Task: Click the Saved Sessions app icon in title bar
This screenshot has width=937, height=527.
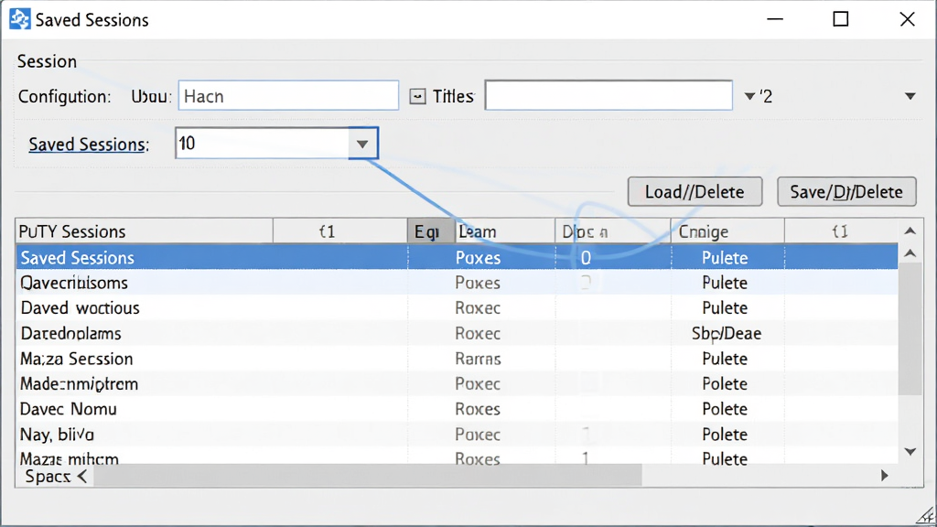Action: pyautogui.click(x=20, y=19)
